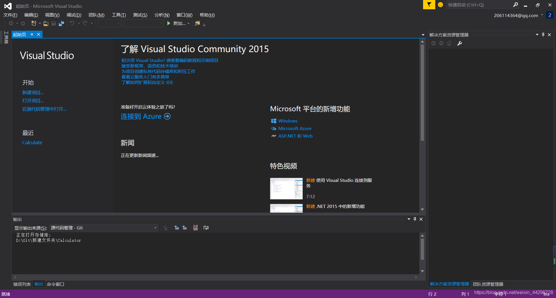Click the circled arrow beside 连接到 Azure

click(x=167, y=116)
